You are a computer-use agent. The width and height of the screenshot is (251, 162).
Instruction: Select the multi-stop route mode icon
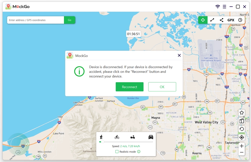pos(222,20)
